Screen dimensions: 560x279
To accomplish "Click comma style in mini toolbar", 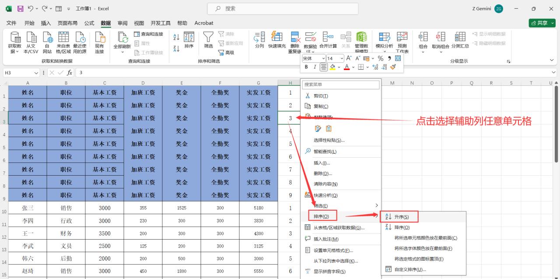I will [389, 58].
